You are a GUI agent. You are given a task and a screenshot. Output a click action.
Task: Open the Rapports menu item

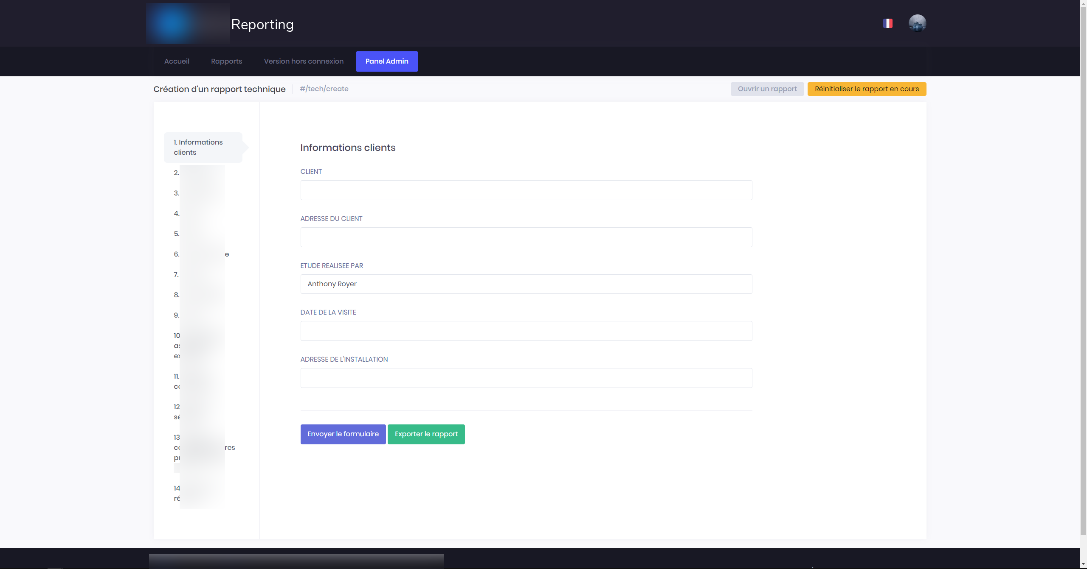coord(226,61)
